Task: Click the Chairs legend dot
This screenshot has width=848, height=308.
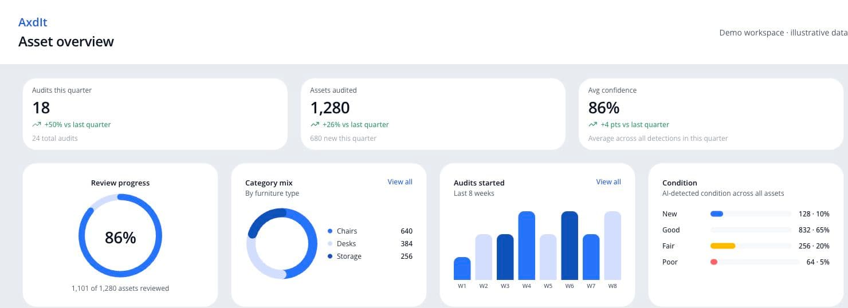Action: tap(330, 231)
